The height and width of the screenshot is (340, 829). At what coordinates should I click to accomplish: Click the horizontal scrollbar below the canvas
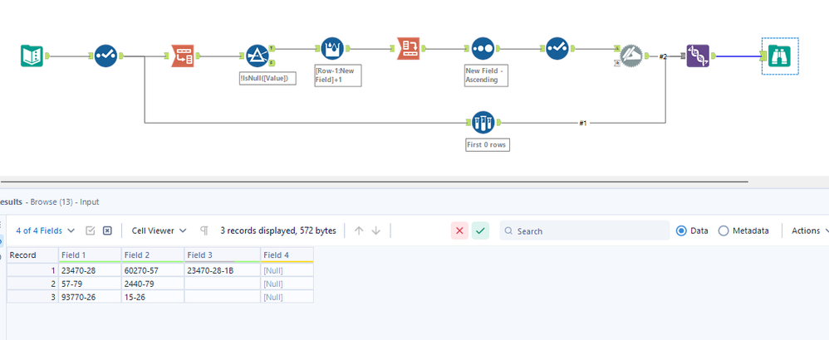coord(374,182)
